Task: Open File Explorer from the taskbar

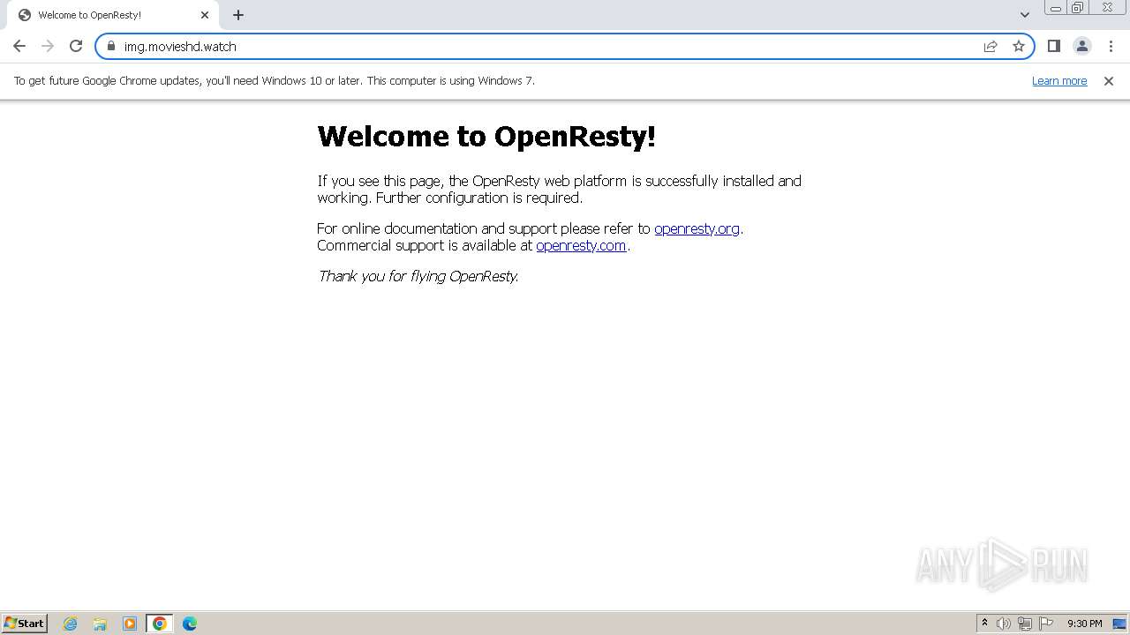Action: point(100,624)
